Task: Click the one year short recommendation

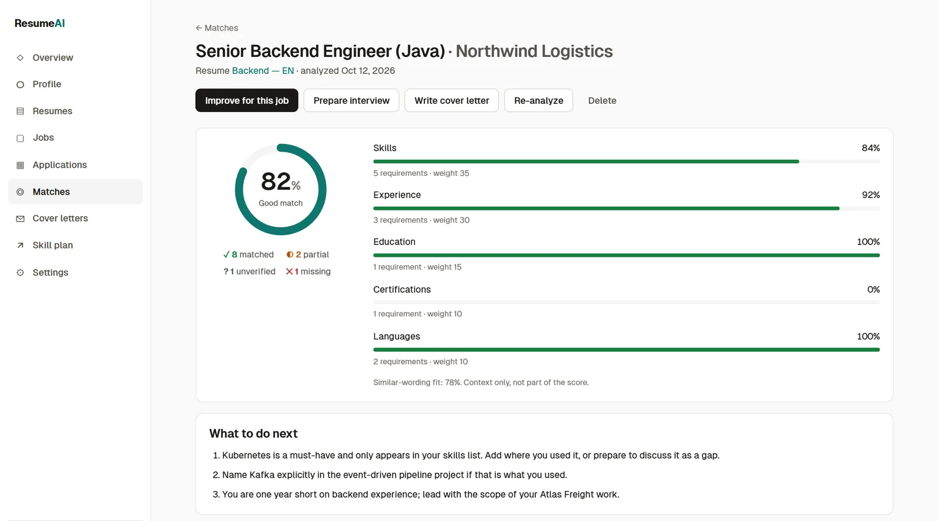Action: [x=420, y=495]
